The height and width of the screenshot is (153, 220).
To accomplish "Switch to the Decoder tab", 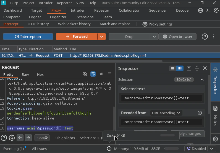I will [x=183, y=11].
